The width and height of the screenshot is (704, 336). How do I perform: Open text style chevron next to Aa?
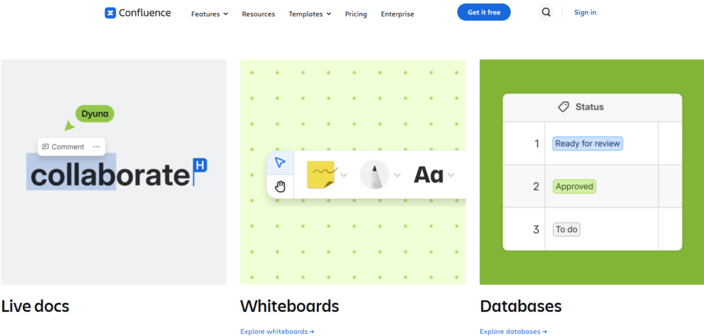(x=451, y=175)
